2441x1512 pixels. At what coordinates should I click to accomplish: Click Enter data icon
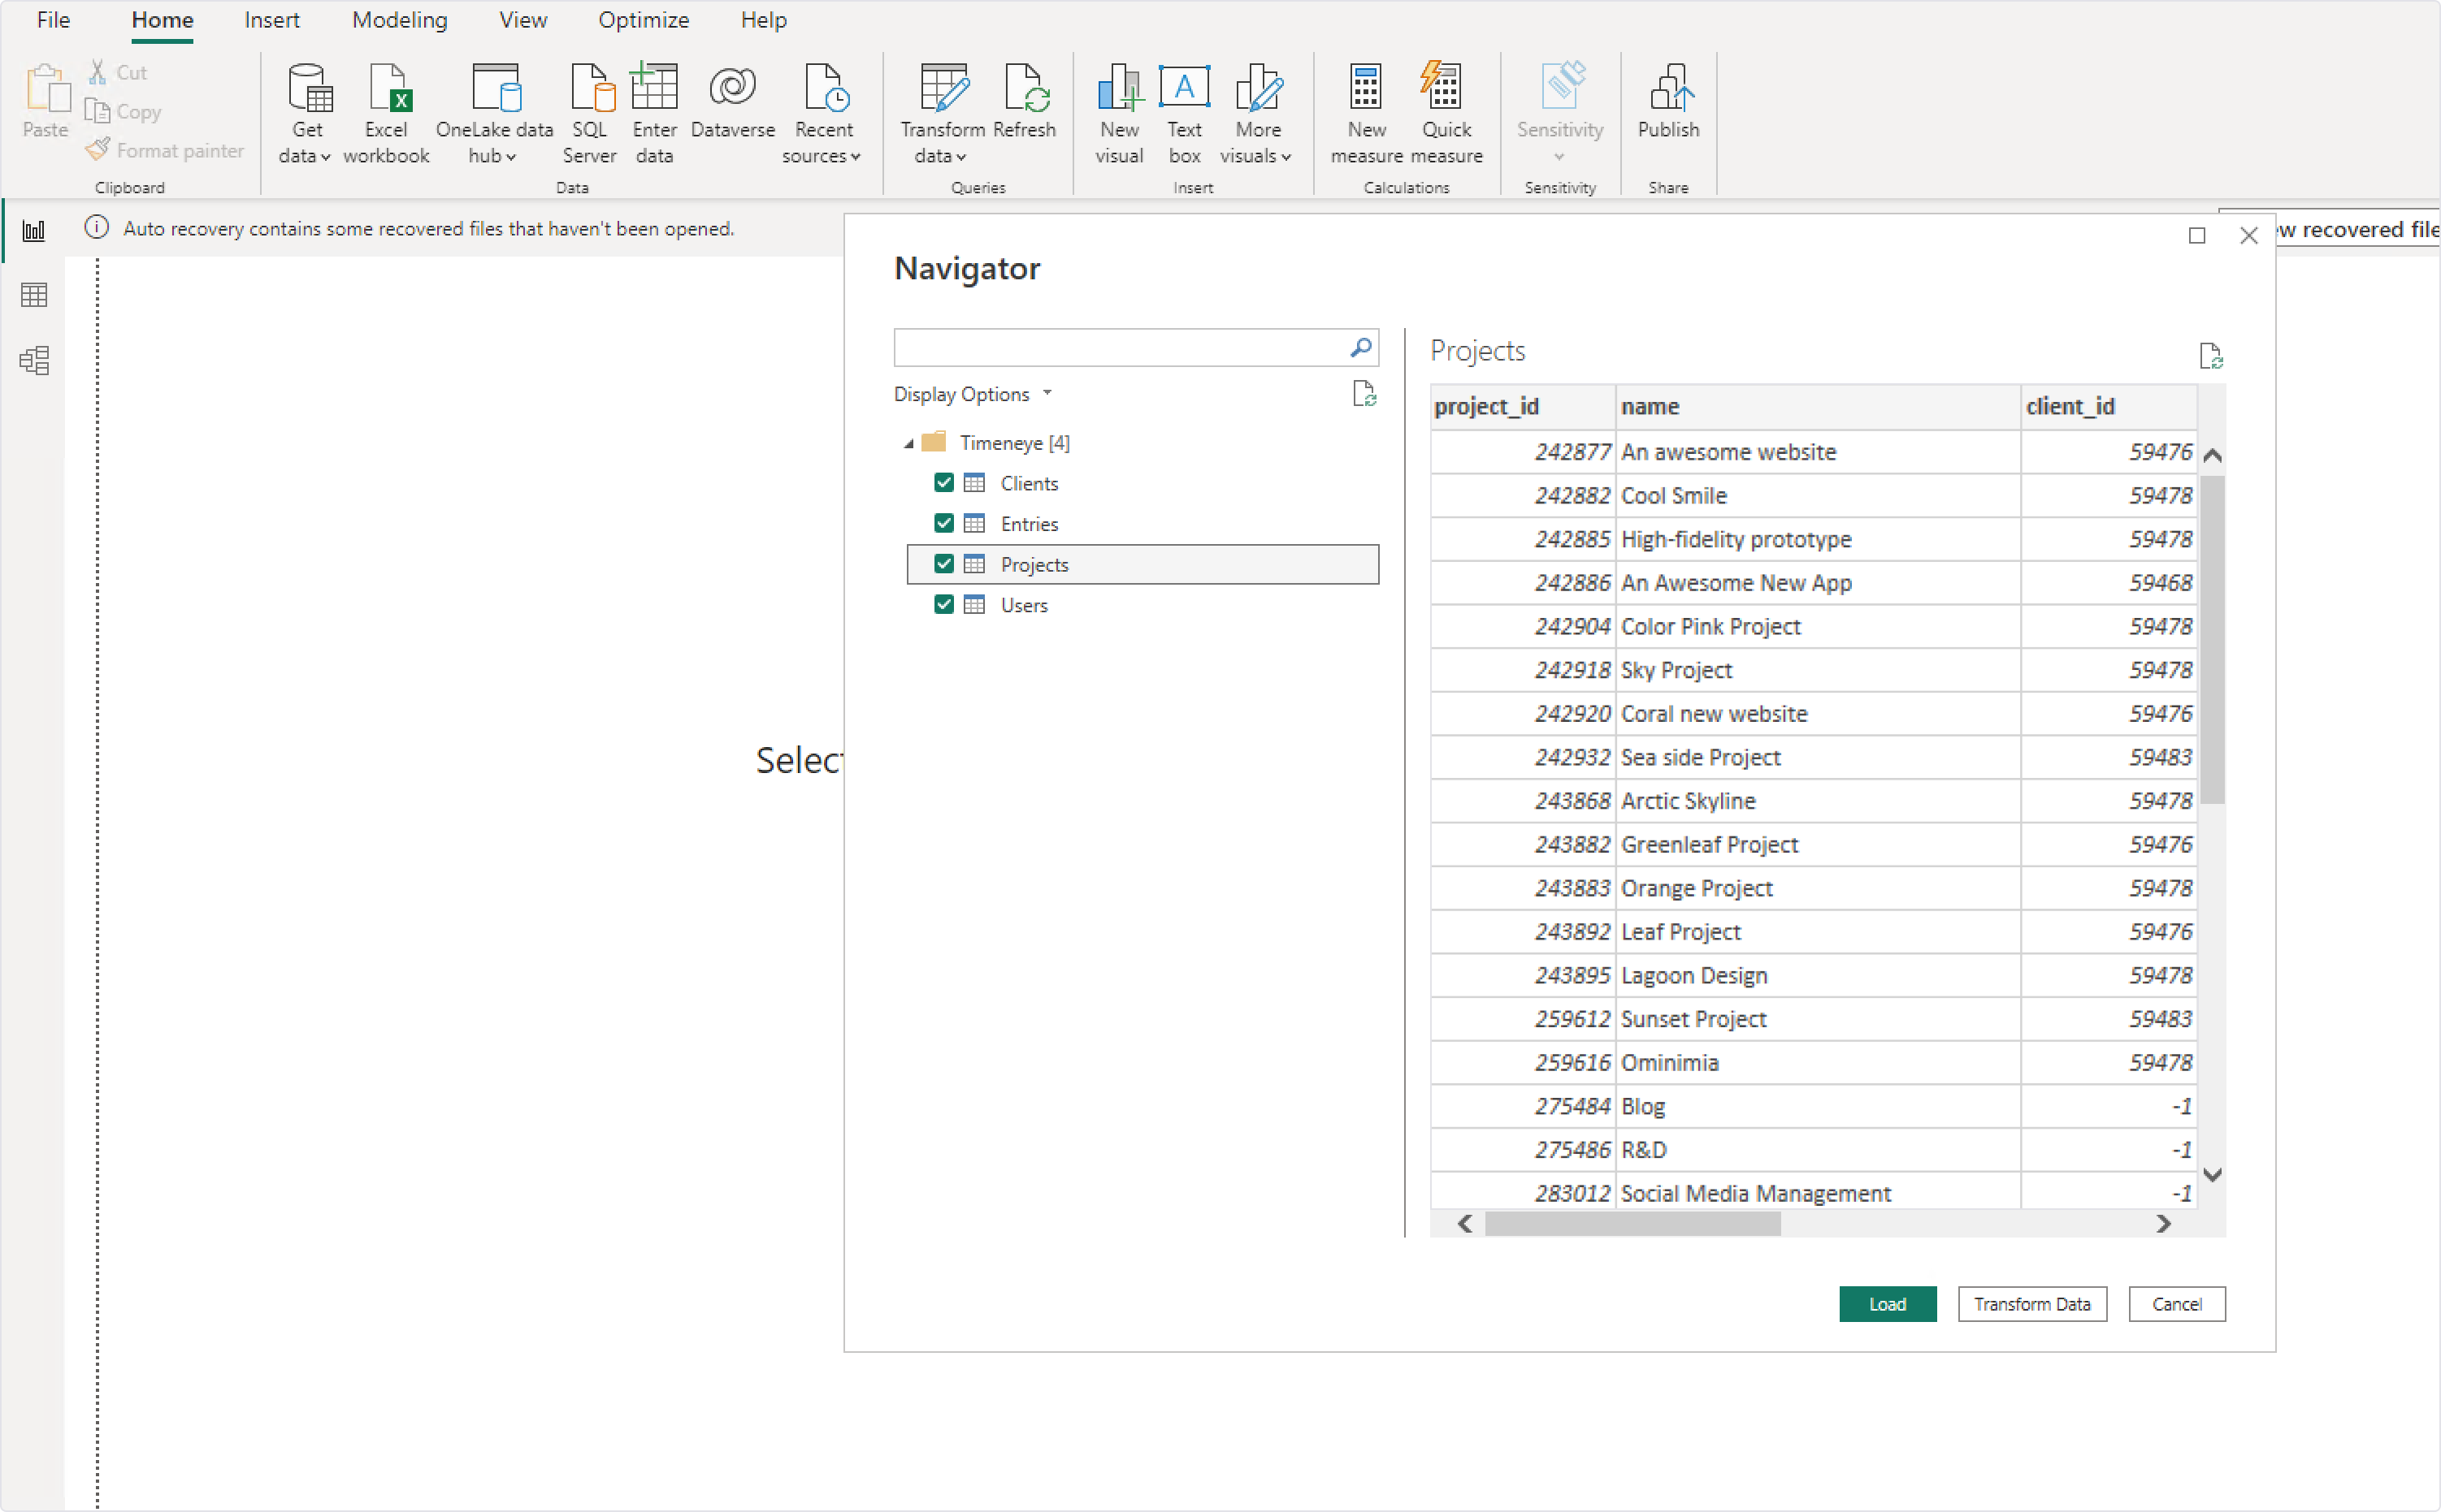(654, 88)
